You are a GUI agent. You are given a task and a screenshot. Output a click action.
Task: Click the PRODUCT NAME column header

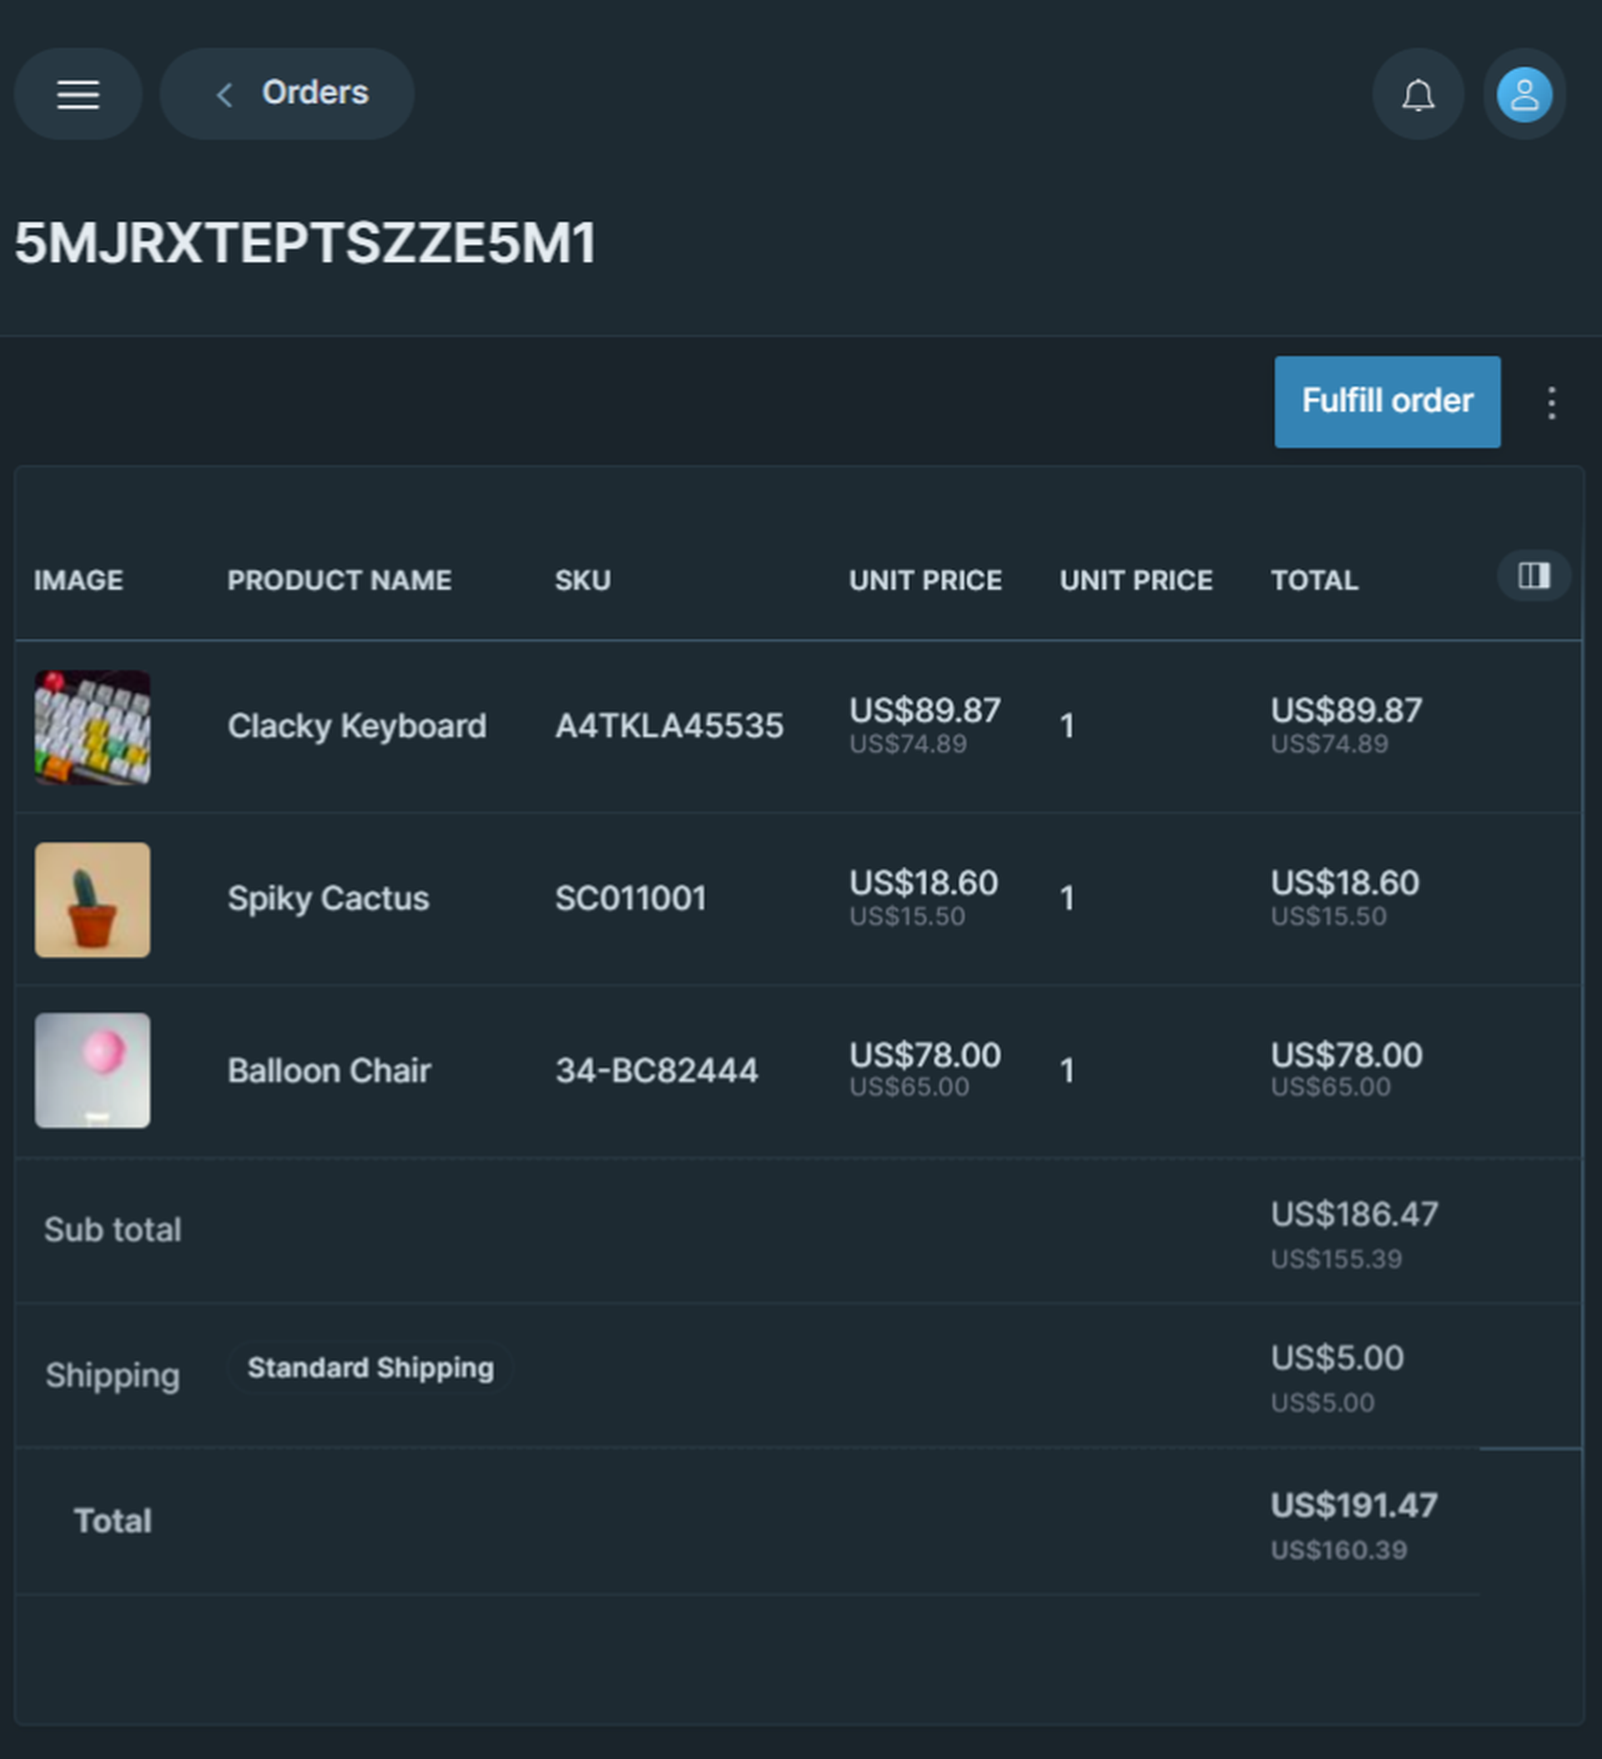[x=340, y=580]
